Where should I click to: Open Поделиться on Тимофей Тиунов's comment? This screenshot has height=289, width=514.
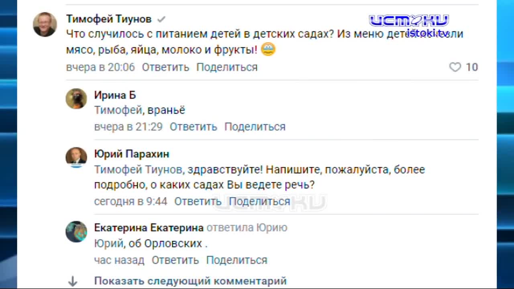click(x=226, y=67)
